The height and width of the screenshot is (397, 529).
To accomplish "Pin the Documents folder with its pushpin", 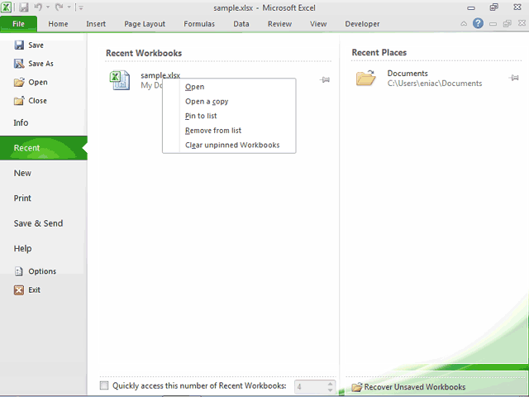I will (513, 78).
